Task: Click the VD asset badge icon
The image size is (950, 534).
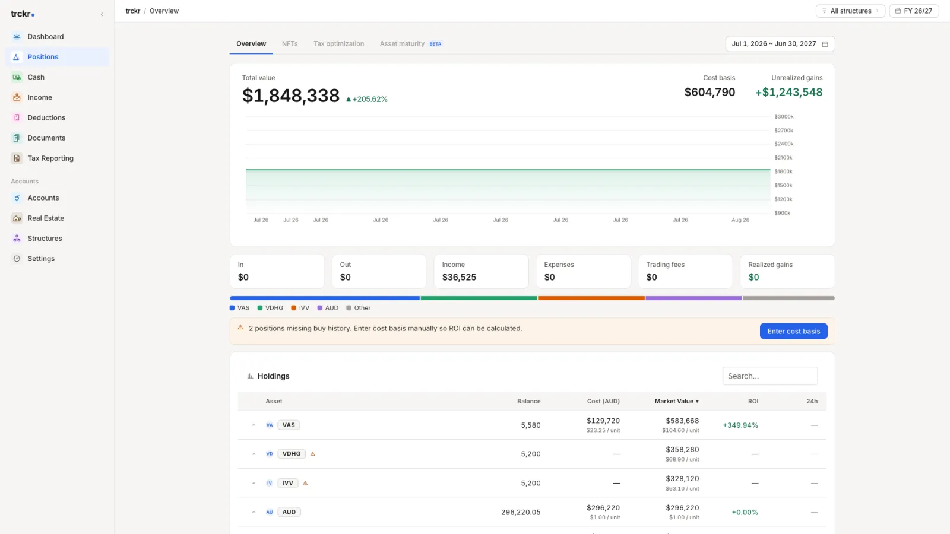Action: (x=270, y=454)
